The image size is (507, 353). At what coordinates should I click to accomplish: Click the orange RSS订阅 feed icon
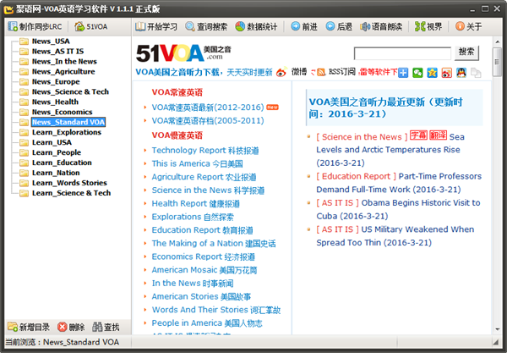tap(321, 72)
